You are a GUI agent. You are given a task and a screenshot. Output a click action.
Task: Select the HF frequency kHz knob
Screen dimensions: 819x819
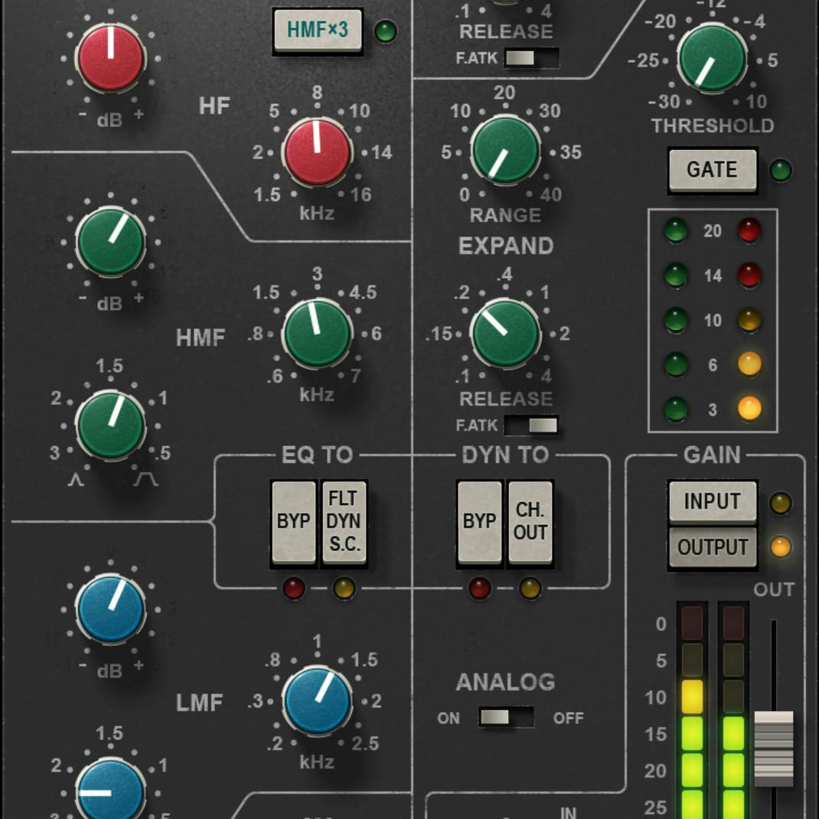(316, 153)
